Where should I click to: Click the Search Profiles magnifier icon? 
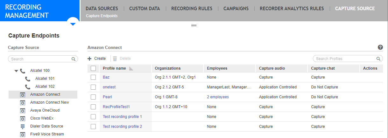coord(378,59)
